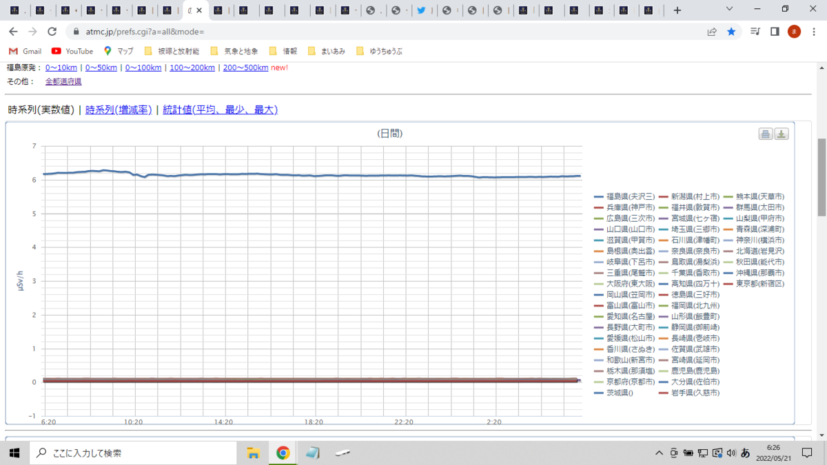The image size is (827, 465).
Task: Open the notepad-style app on the taskbar
Action: 313,453
